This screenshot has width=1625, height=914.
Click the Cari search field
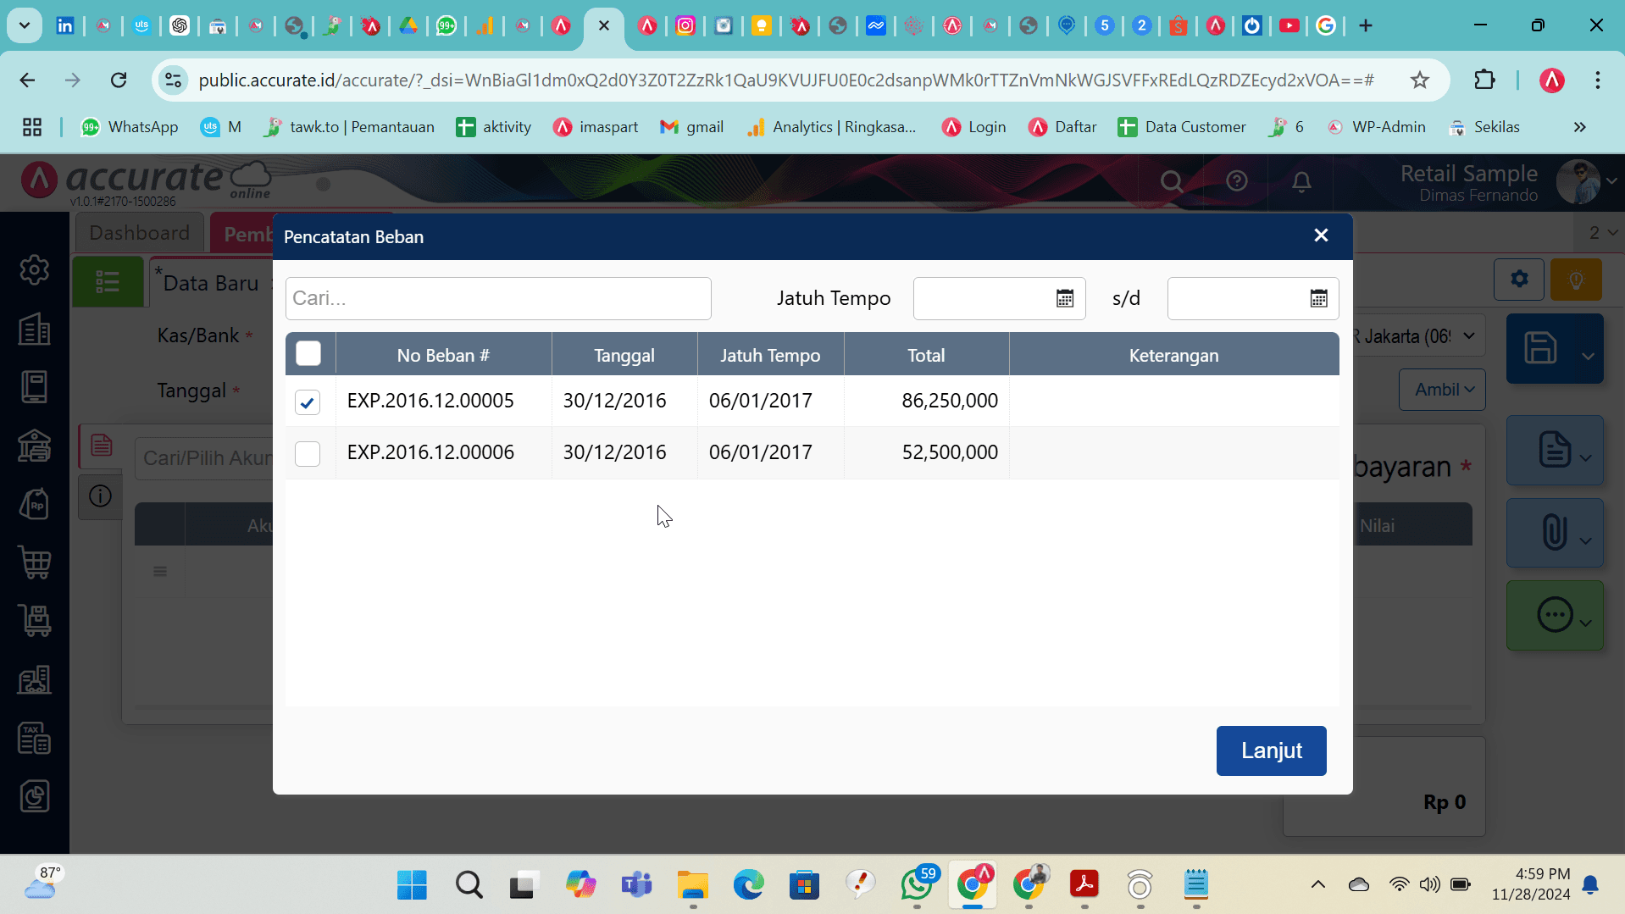click(x=498, y=298)
